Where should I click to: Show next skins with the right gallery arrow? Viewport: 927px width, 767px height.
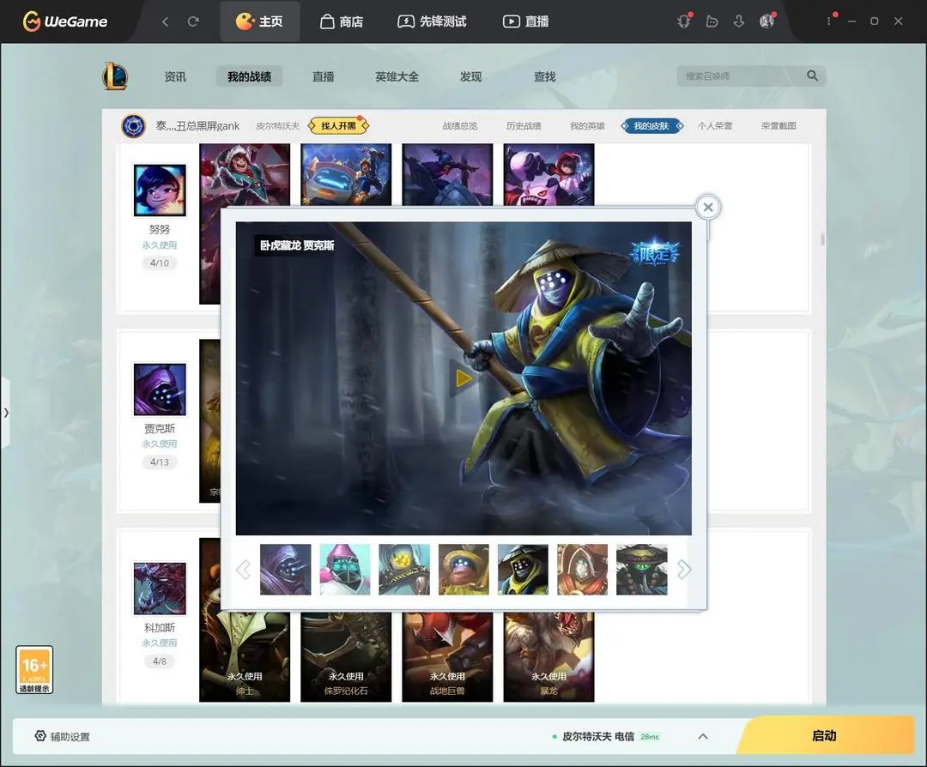pyautogui.click(x=684, y=570)
